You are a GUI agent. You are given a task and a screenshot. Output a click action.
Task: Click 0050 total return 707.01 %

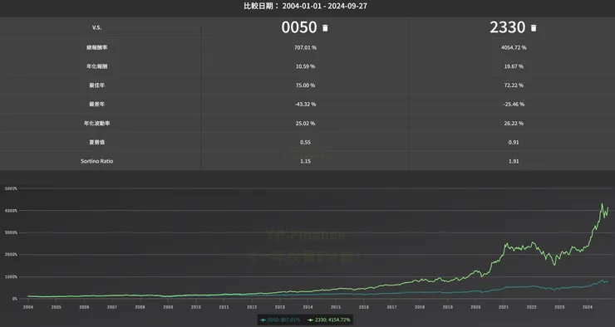coord(305,47)
